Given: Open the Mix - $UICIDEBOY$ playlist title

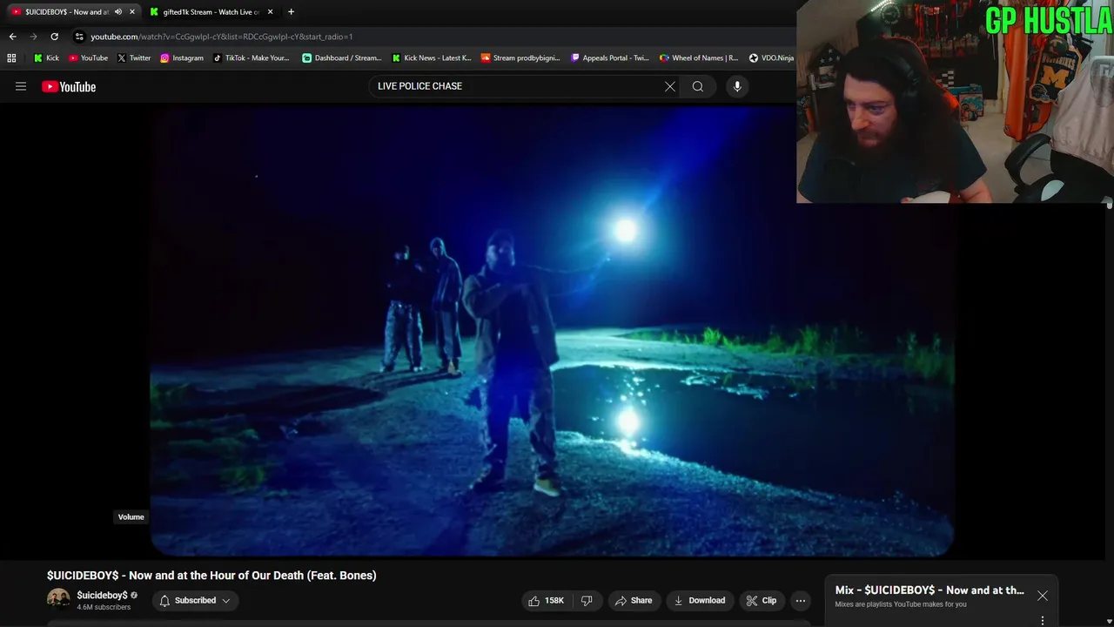Looking at the screenshot, I should (x=929, y=590).
